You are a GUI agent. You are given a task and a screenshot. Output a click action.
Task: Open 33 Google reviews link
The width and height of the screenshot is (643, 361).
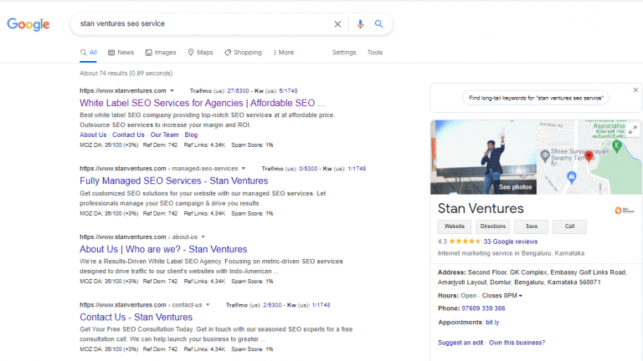click(511, 242)
